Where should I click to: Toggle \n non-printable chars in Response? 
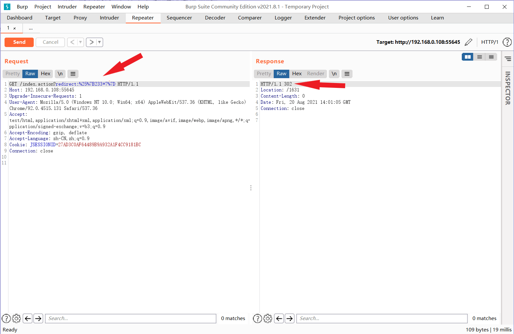click(334, 74)
